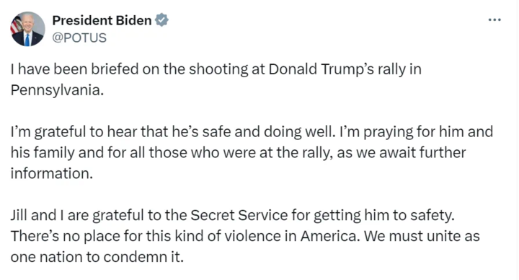This screenshot has height=280, width=519.
Task: Click the President Biden display name
Action: (x=102, y=20)
